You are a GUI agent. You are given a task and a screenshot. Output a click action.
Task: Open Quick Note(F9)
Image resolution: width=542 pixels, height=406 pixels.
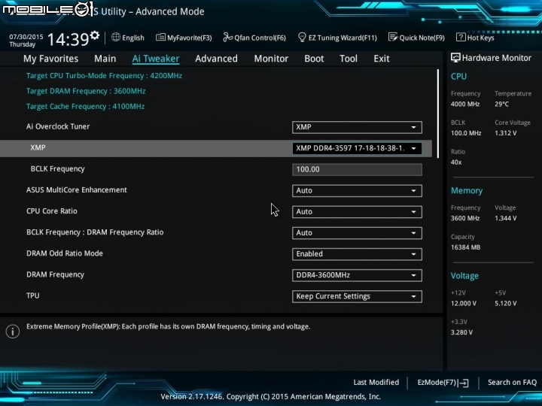click(x=416, y=38)
